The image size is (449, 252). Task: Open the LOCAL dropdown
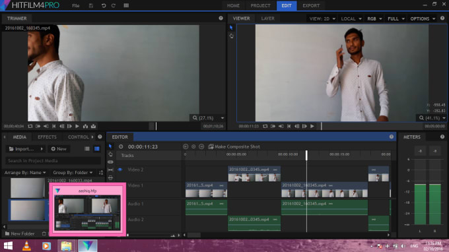coord(351,18)
